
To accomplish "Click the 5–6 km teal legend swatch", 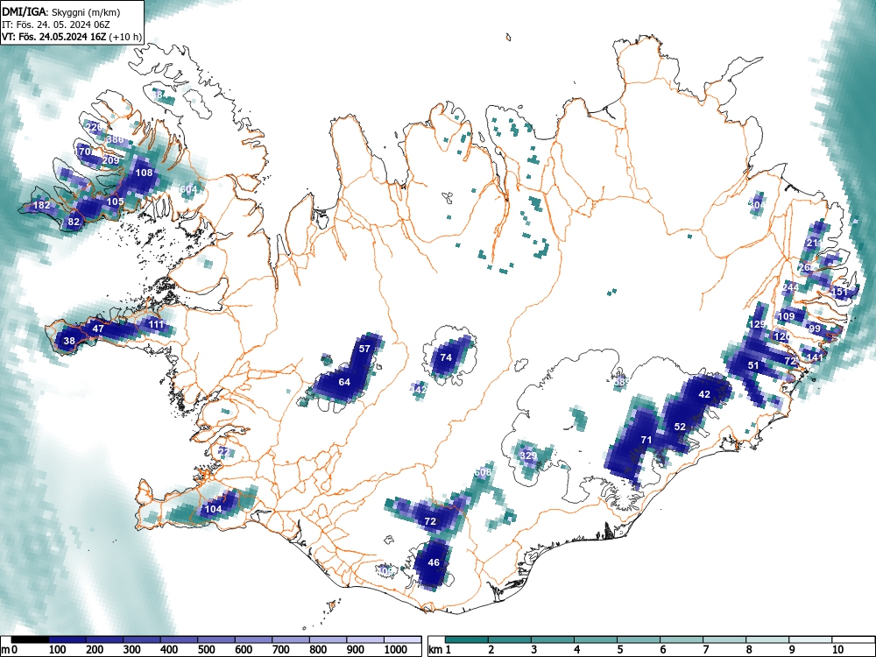I will (639, 639).
